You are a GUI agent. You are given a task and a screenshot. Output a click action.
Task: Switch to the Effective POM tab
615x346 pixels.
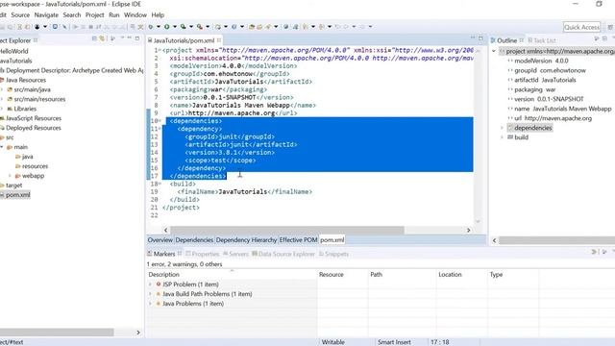[x=298, y=239]
